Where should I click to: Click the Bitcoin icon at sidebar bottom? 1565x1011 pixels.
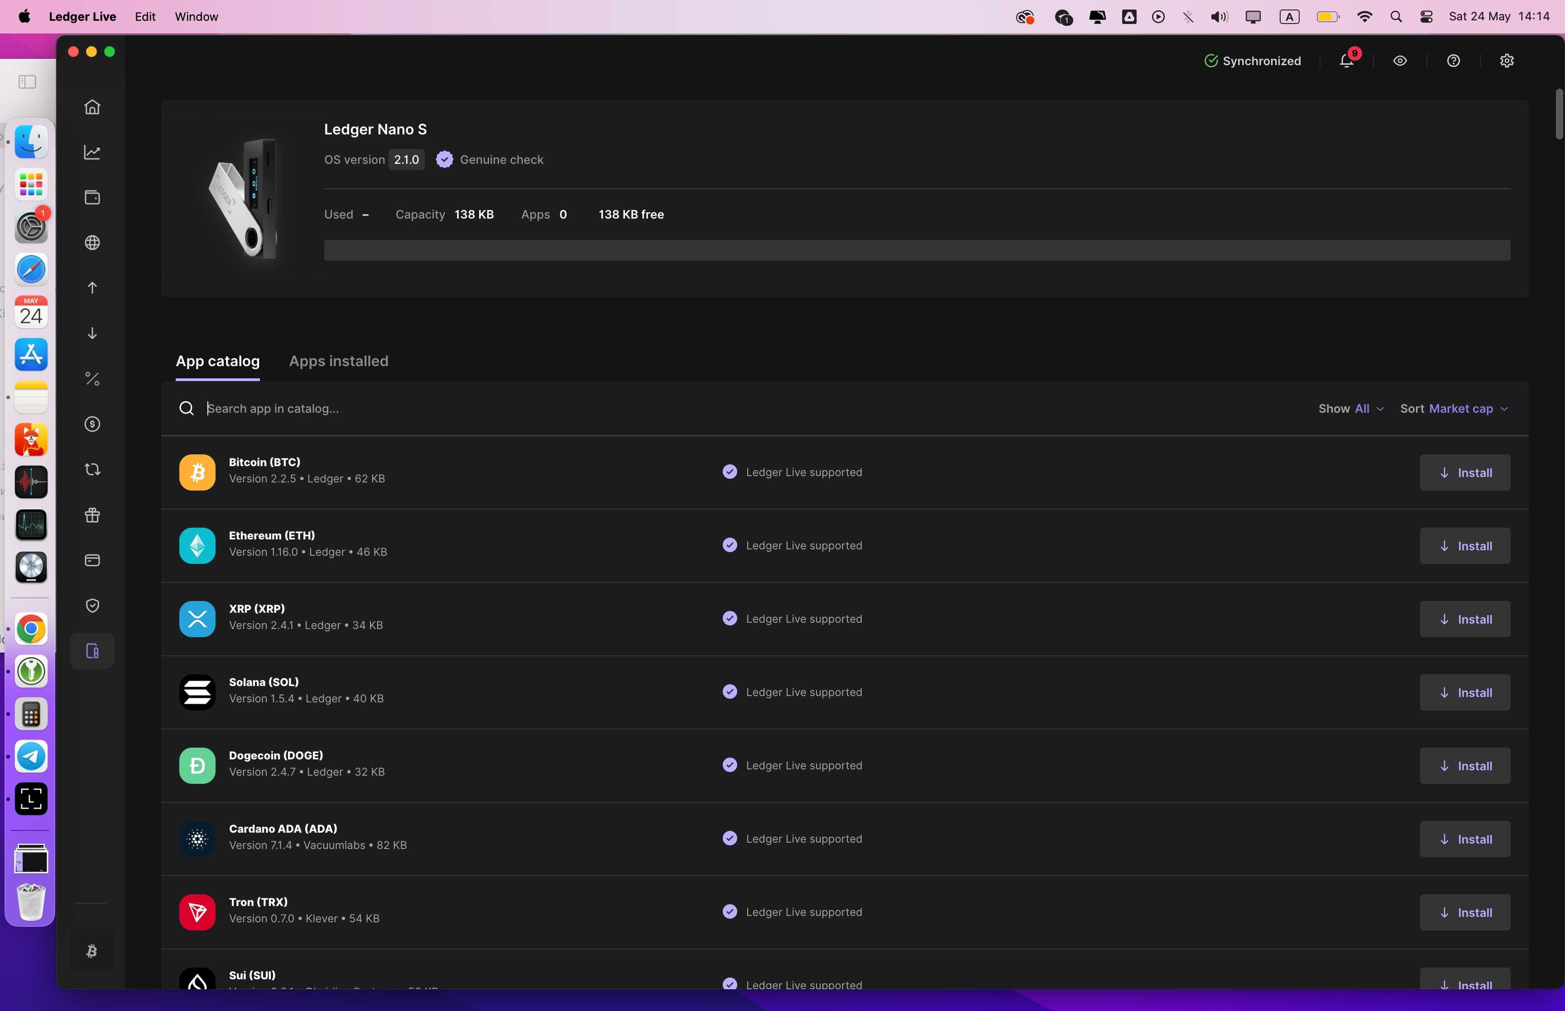[x=92, y=951]
